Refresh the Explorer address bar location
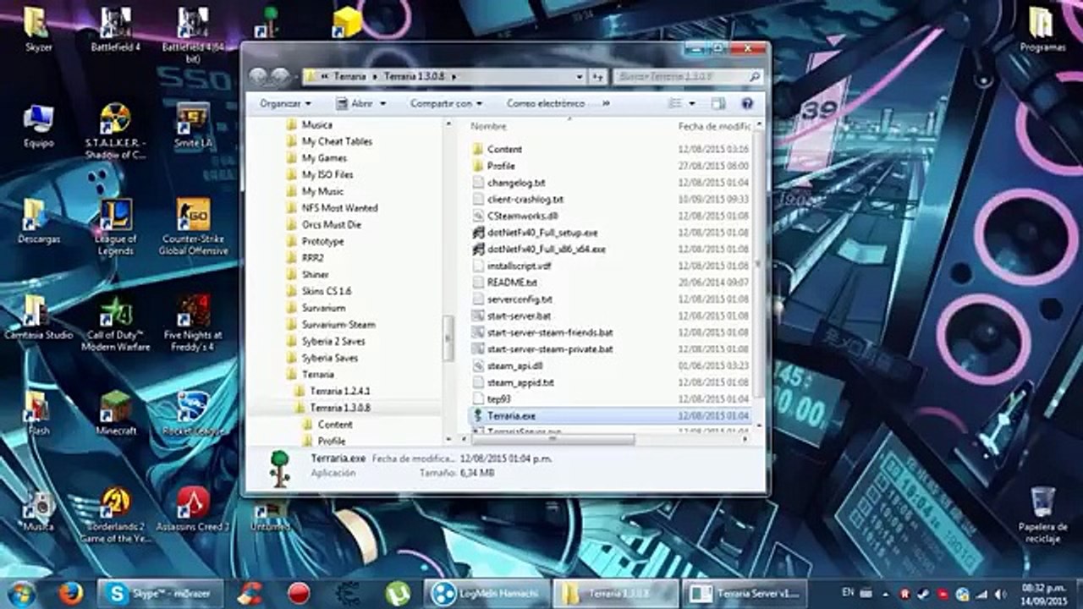 pos(597,76)
